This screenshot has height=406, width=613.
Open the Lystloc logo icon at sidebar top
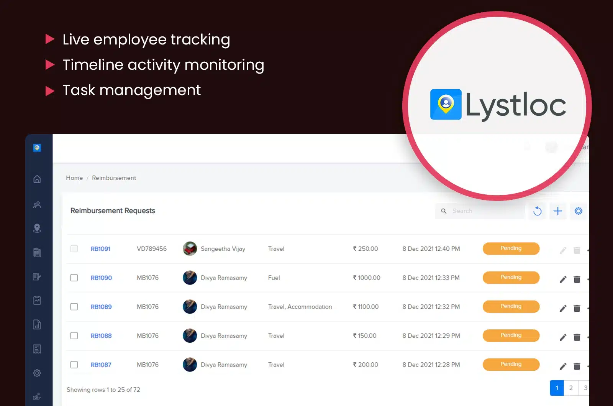(37, 148)
